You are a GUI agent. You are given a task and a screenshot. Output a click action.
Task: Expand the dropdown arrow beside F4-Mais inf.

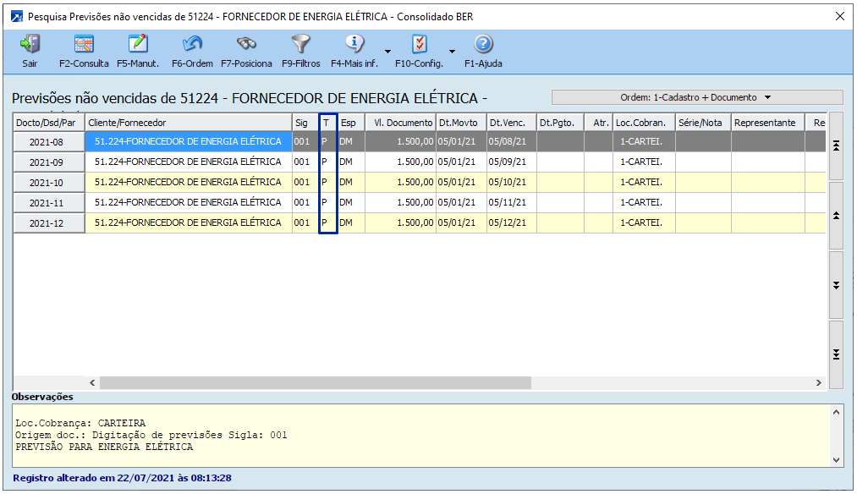[387, 51]
